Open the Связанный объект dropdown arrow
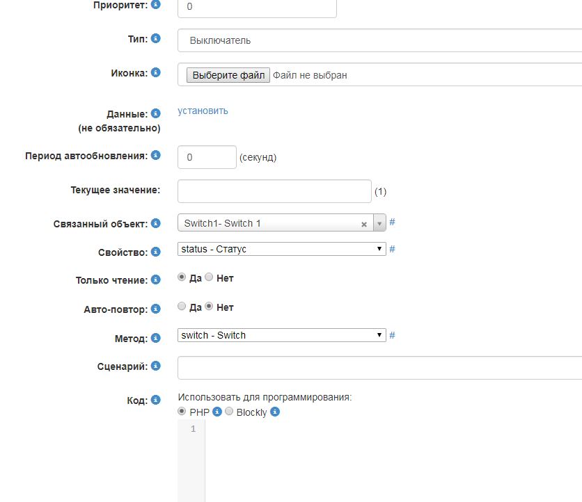This screenshot has width=582, height=502. [379, 223]
